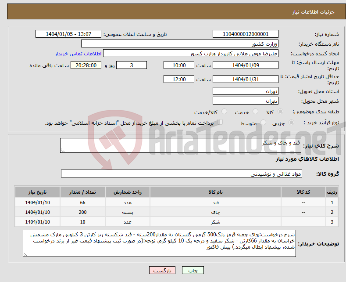Click the نام کالا column header
The width and height of the screenshot is (346, 282).
click(215, 192)
